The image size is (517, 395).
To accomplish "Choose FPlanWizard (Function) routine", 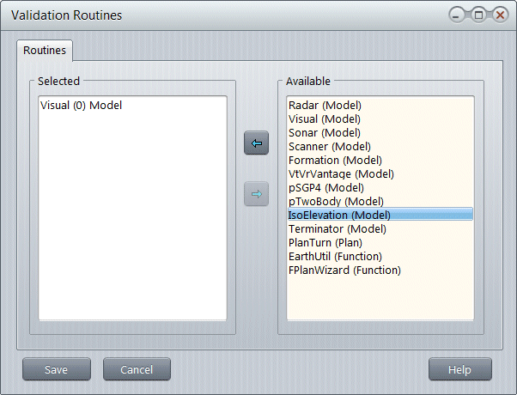I will (344, 270).
